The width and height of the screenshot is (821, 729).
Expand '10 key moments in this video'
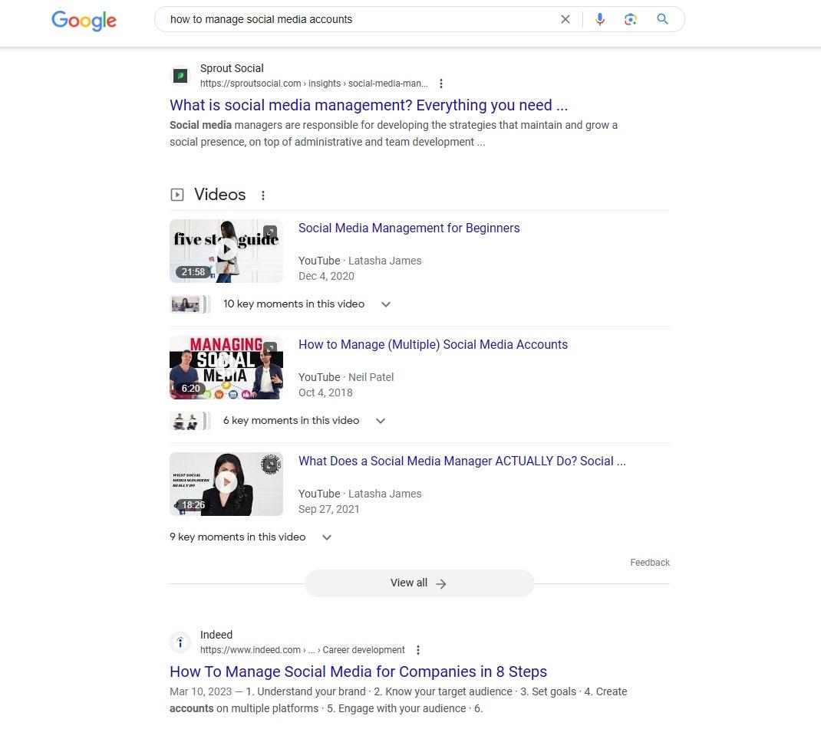[307, 304]
